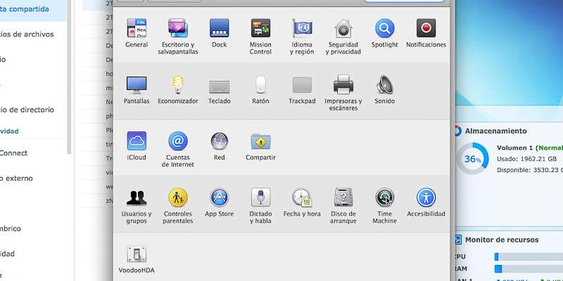Select 'externo' item in background sidebar
This screenshot has height=281, width=563.
coord(16,178)
